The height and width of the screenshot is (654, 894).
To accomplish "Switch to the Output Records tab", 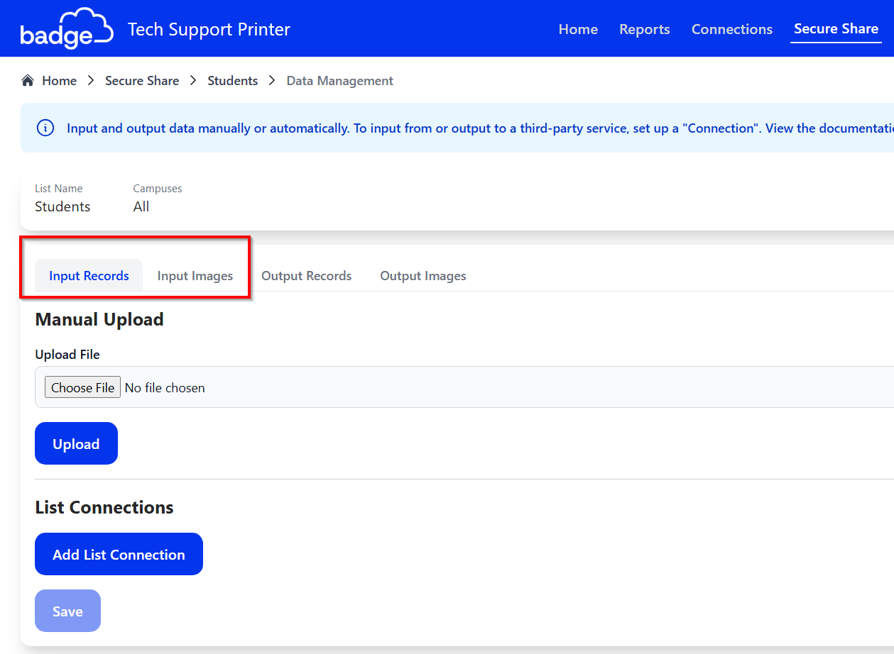I will coord(306,276).
